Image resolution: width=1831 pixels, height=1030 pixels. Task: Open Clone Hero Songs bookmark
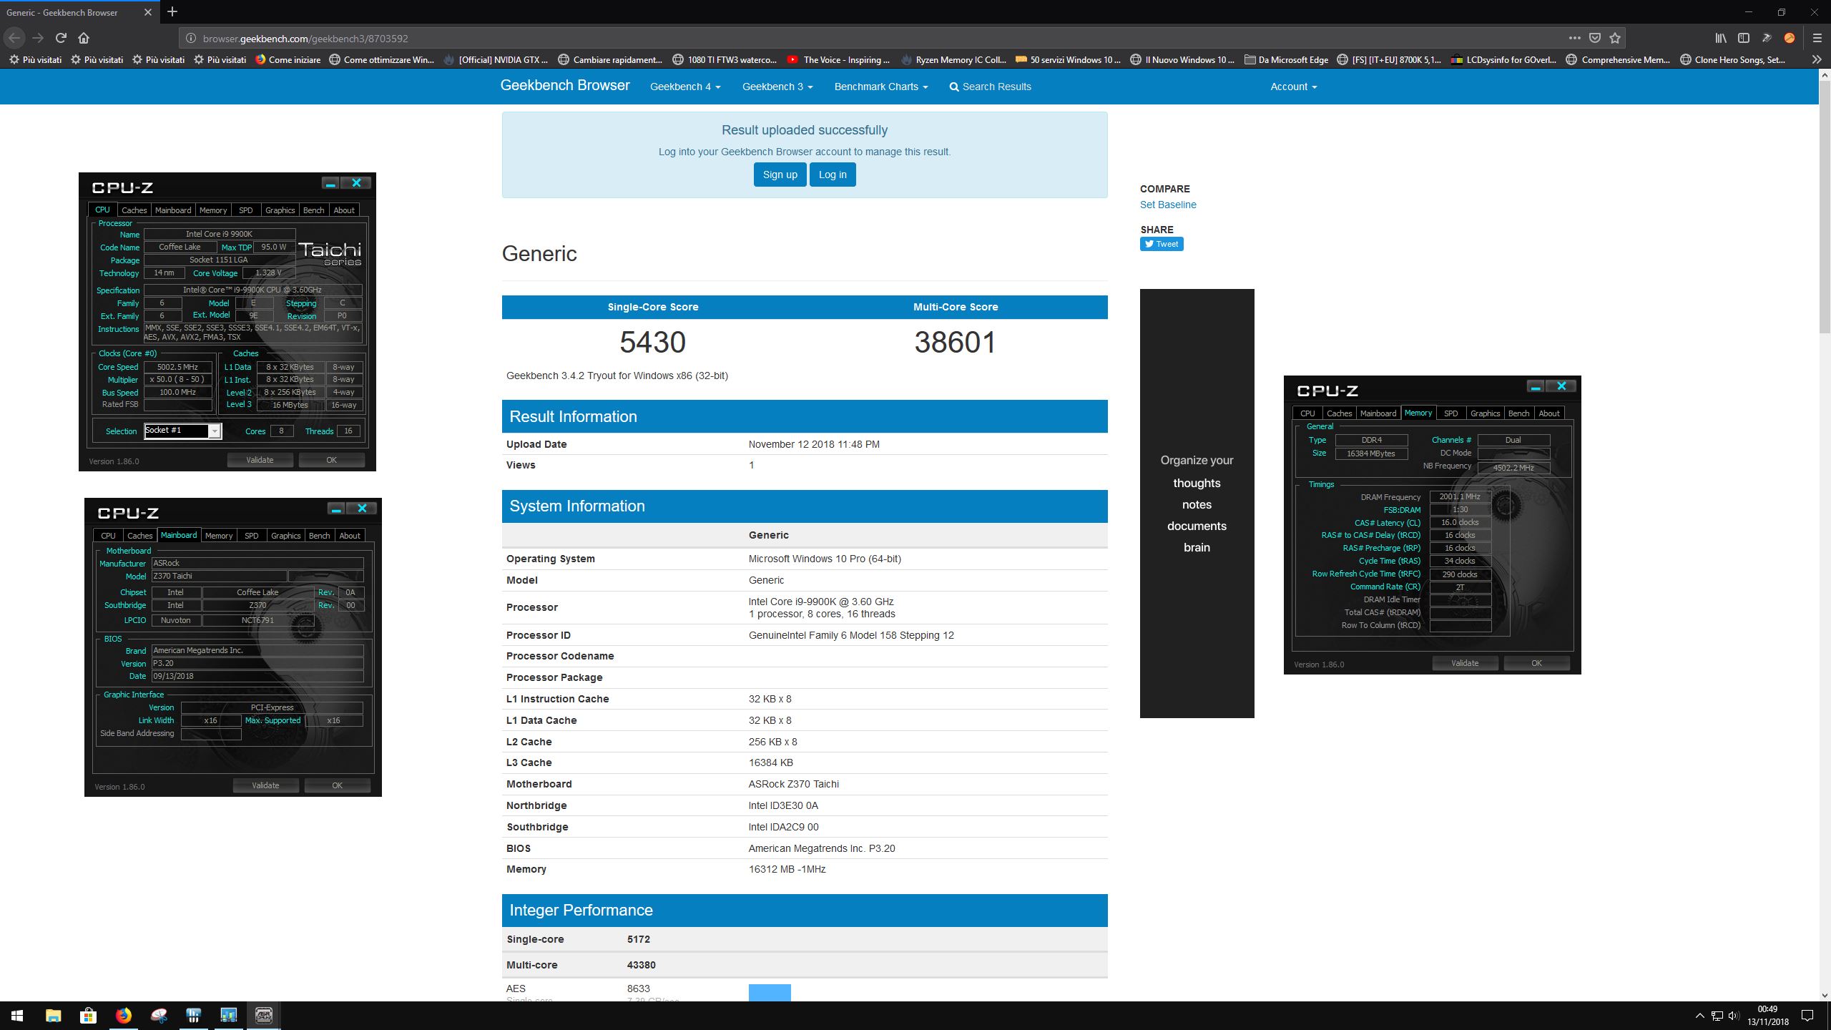[1732, 60]
